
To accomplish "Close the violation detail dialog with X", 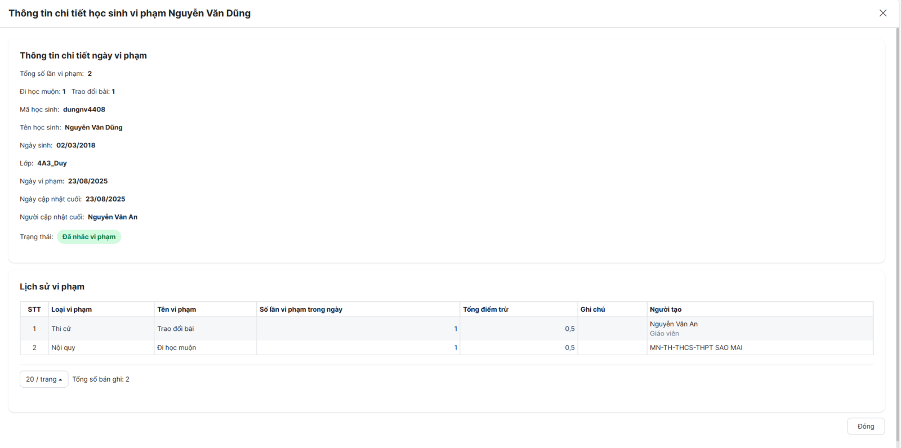I will (882, 13).
